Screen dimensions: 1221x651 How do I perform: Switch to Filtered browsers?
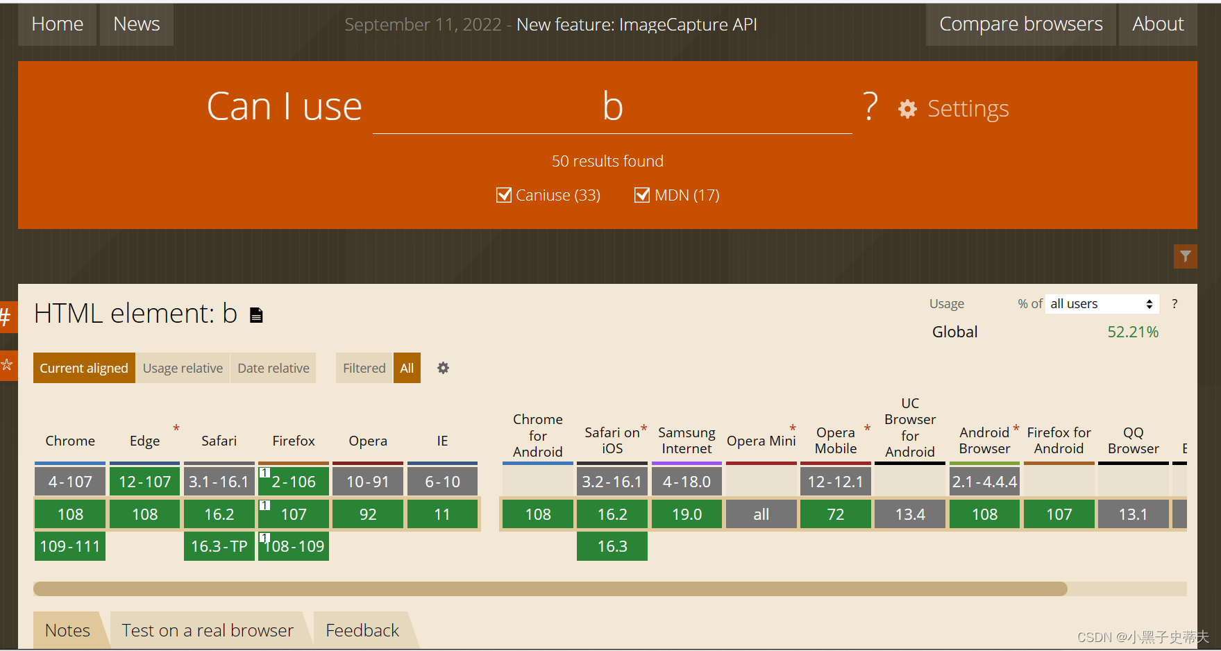(364, 368)
